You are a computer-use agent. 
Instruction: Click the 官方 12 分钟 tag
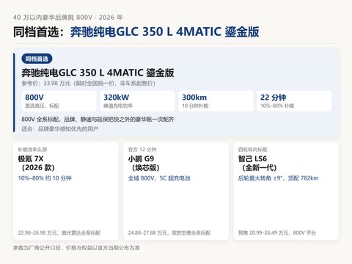tap(142, 150)
